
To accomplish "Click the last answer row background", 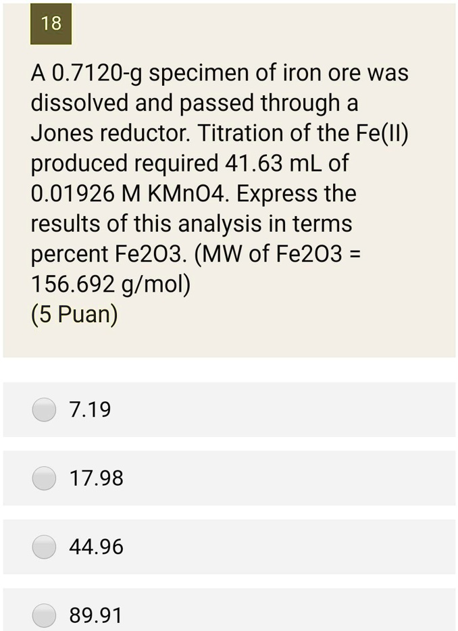I will (x=270, y=615).
